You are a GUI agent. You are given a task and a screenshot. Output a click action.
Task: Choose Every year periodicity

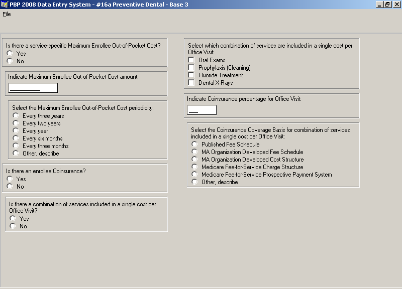tap(16, 131)
